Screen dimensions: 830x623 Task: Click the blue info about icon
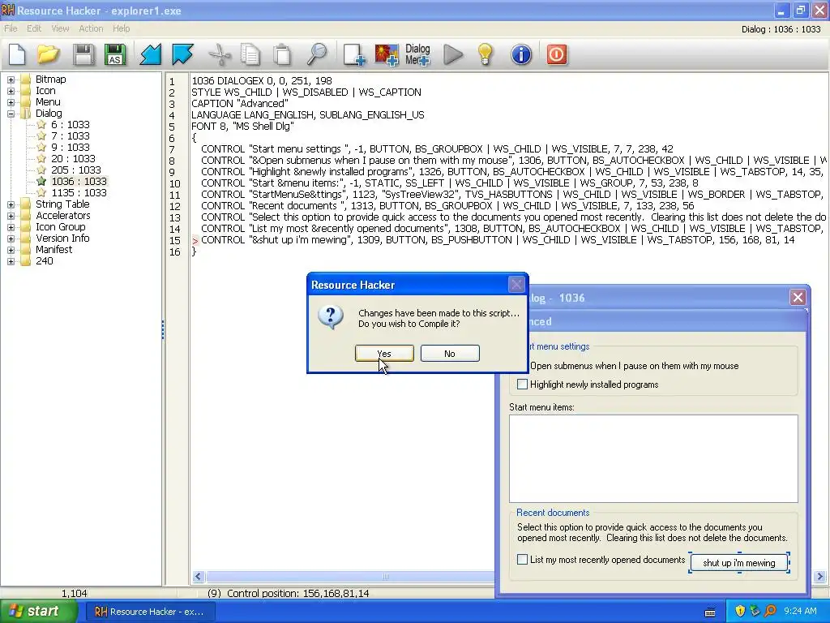521,54
